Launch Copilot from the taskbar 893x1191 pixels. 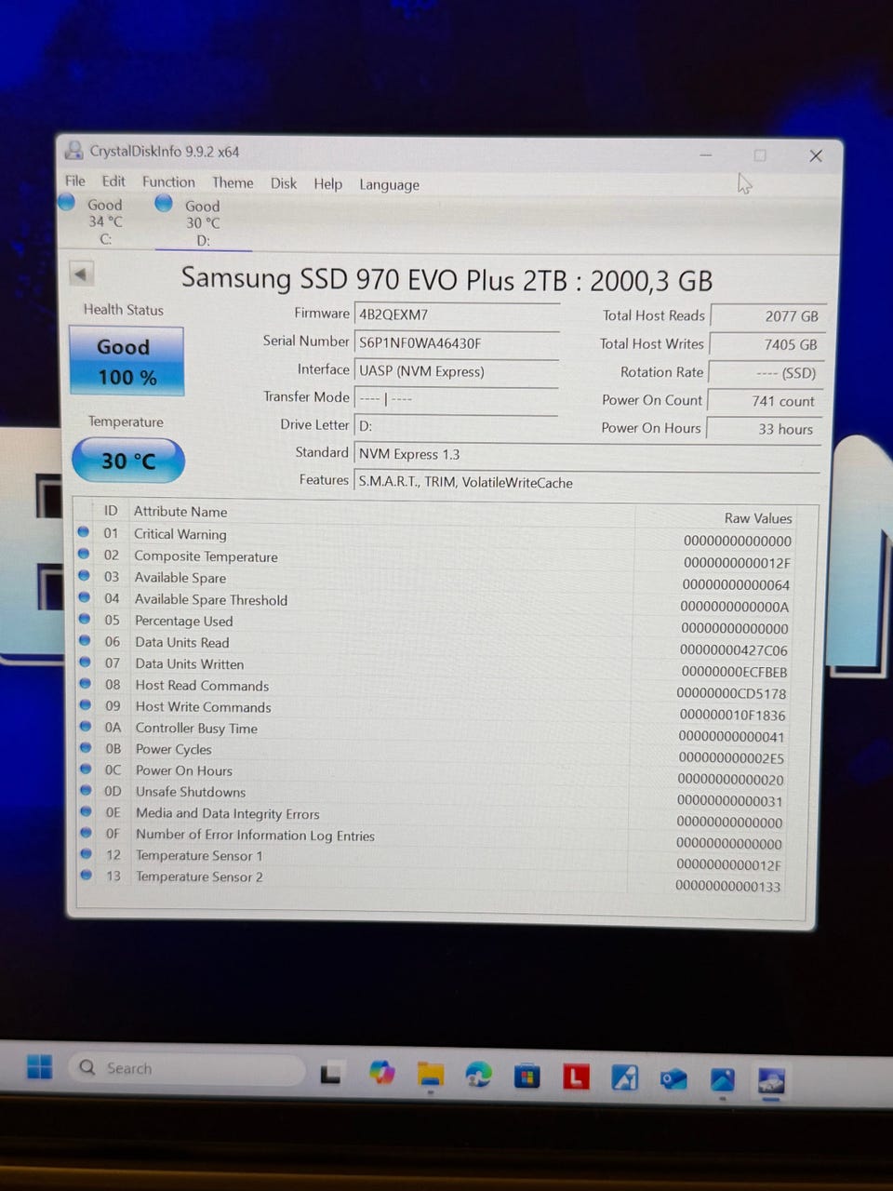click(x=381, y=1073)
